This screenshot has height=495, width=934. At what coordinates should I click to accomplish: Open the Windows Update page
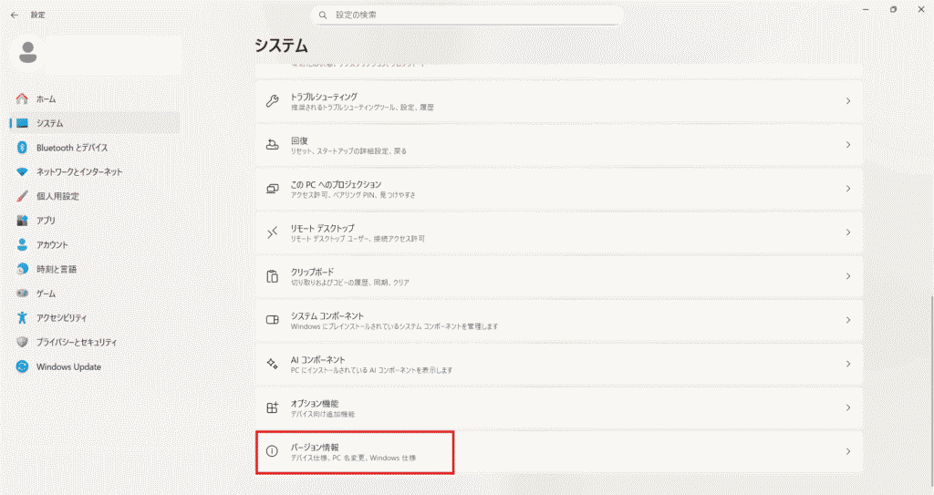point(95,367)
